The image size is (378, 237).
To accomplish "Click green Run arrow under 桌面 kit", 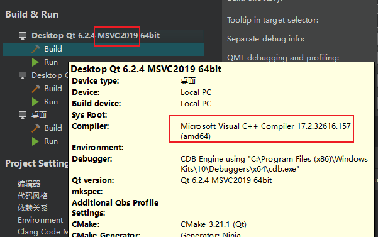I will coord(35,141).
